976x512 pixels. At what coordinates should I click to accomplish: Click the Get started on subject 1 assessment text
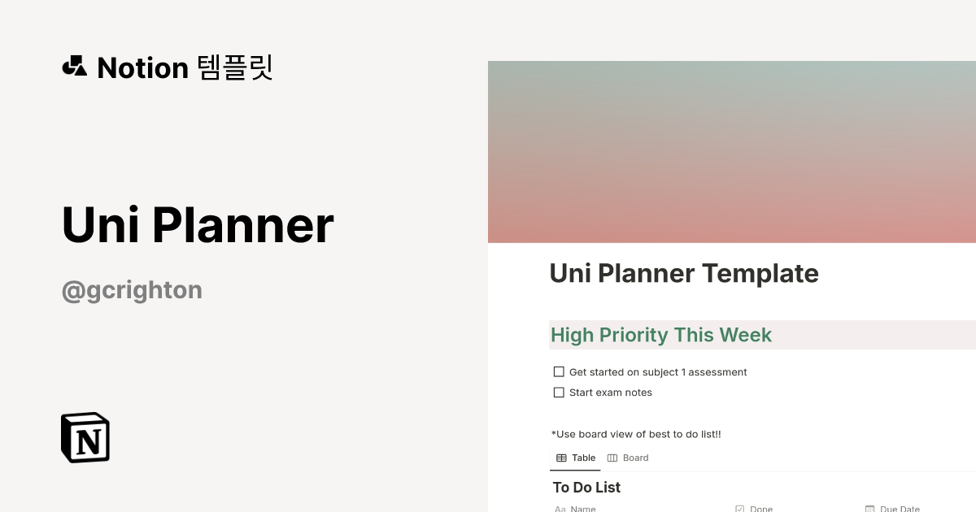pyautogui.click(x=658, y=372)
